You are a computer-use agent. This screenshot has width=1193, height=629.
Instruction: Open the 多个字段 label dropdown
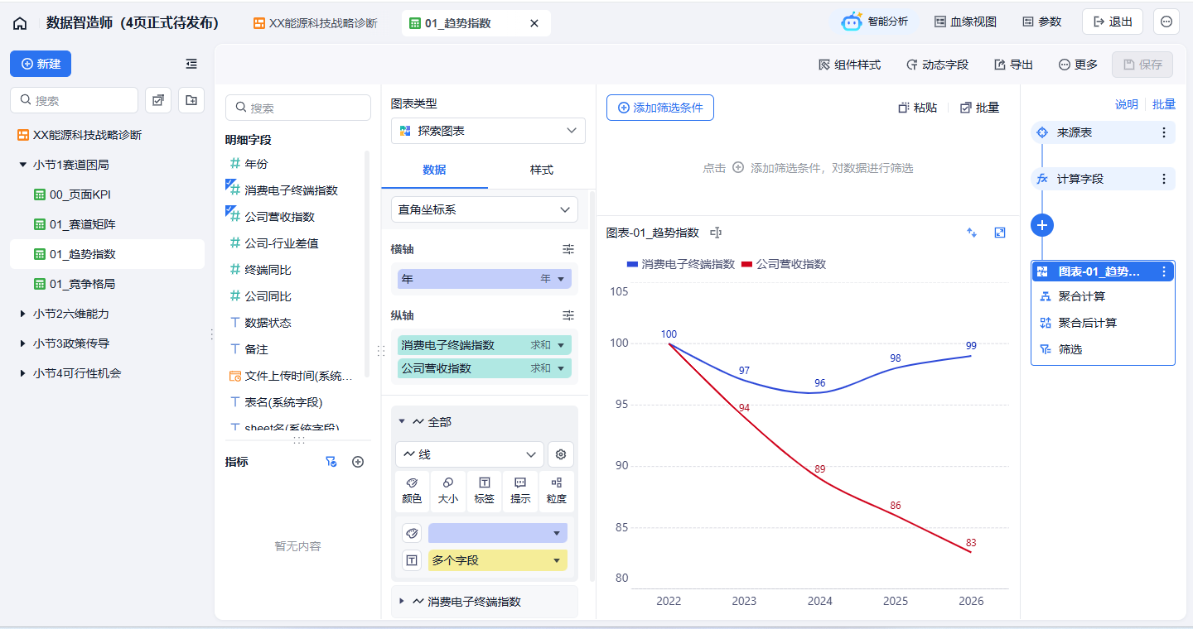click(498, 560)
